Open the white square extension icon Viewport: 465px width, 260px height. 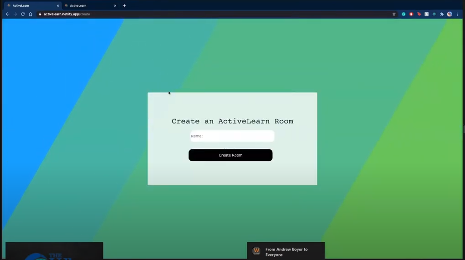(426, 14)
